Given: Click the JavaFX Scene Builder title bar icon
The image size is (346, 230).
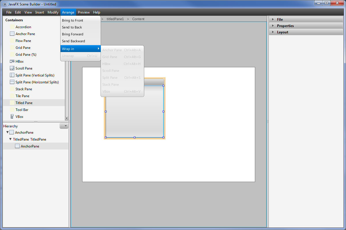Looking at the screenshot, I should click(4, 4).
